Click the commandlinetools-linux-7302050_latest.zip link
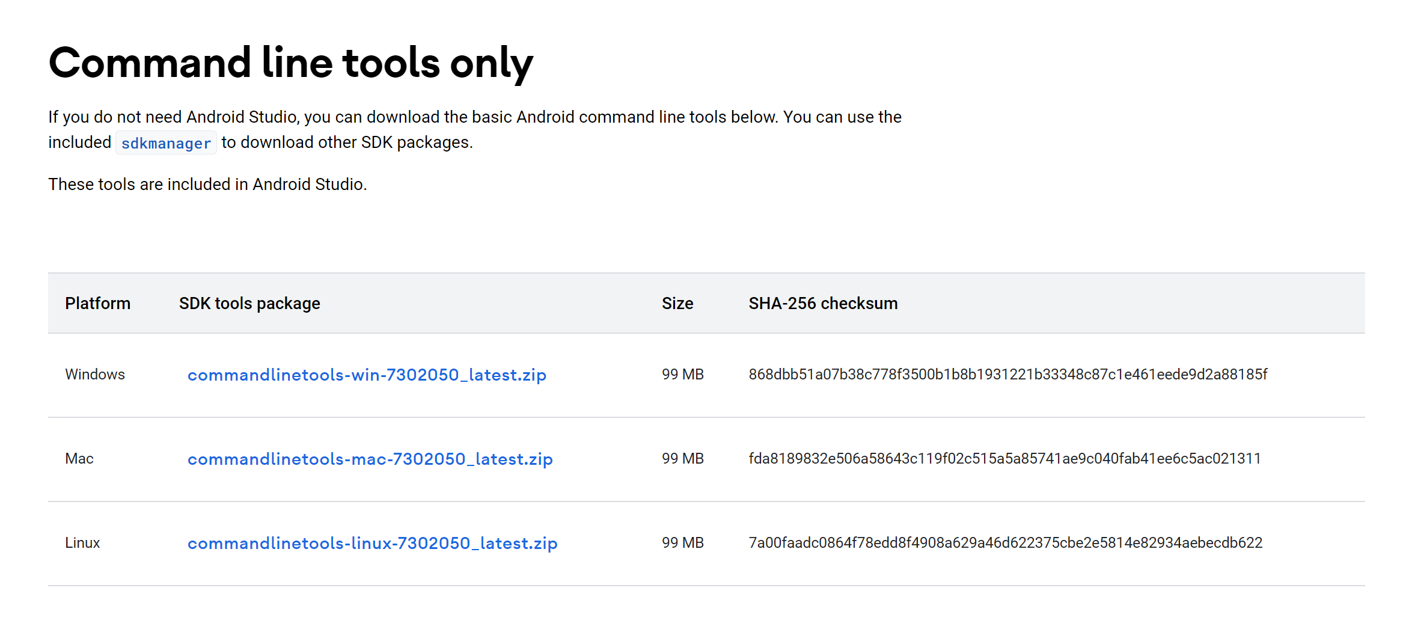Screen dimensions: 1406x644 point(372,543)
